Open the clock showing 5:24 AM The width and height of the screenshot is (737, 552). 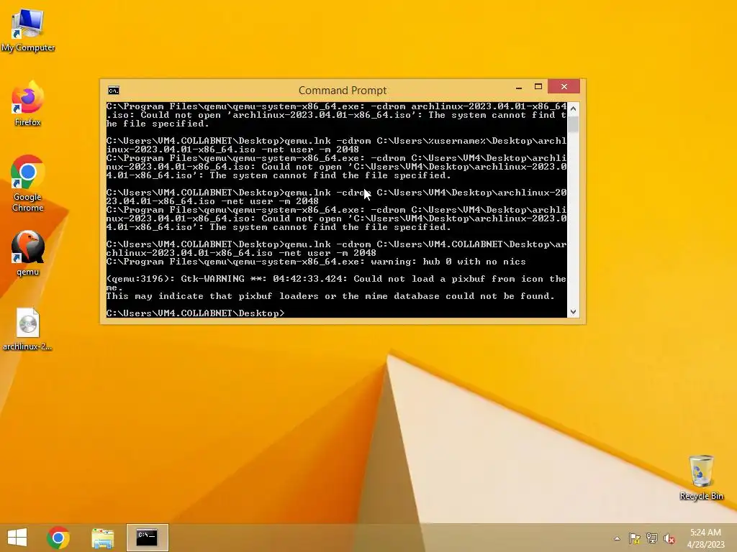coord(705,538)
